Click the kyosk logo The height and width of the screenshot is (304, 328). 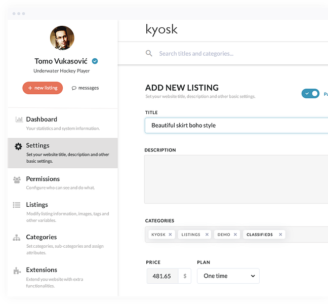coord(161,29)
